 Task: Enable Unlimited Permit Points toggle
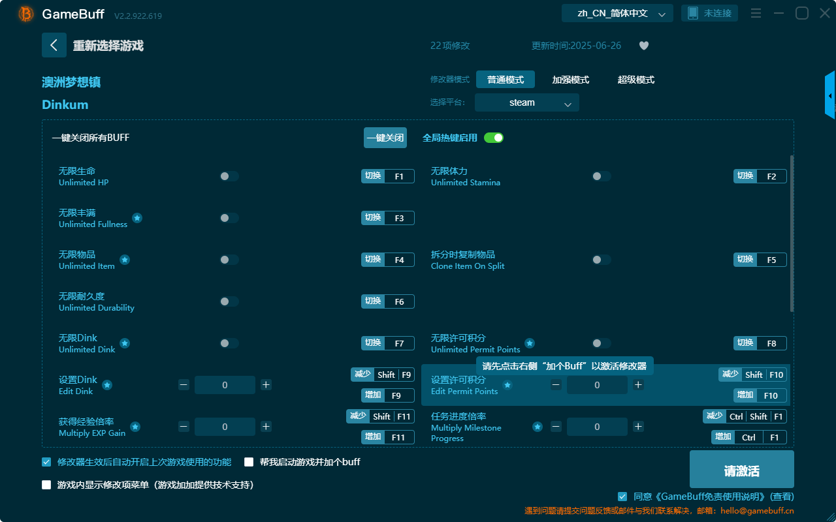pyautogui.click(x=602, y=343)
